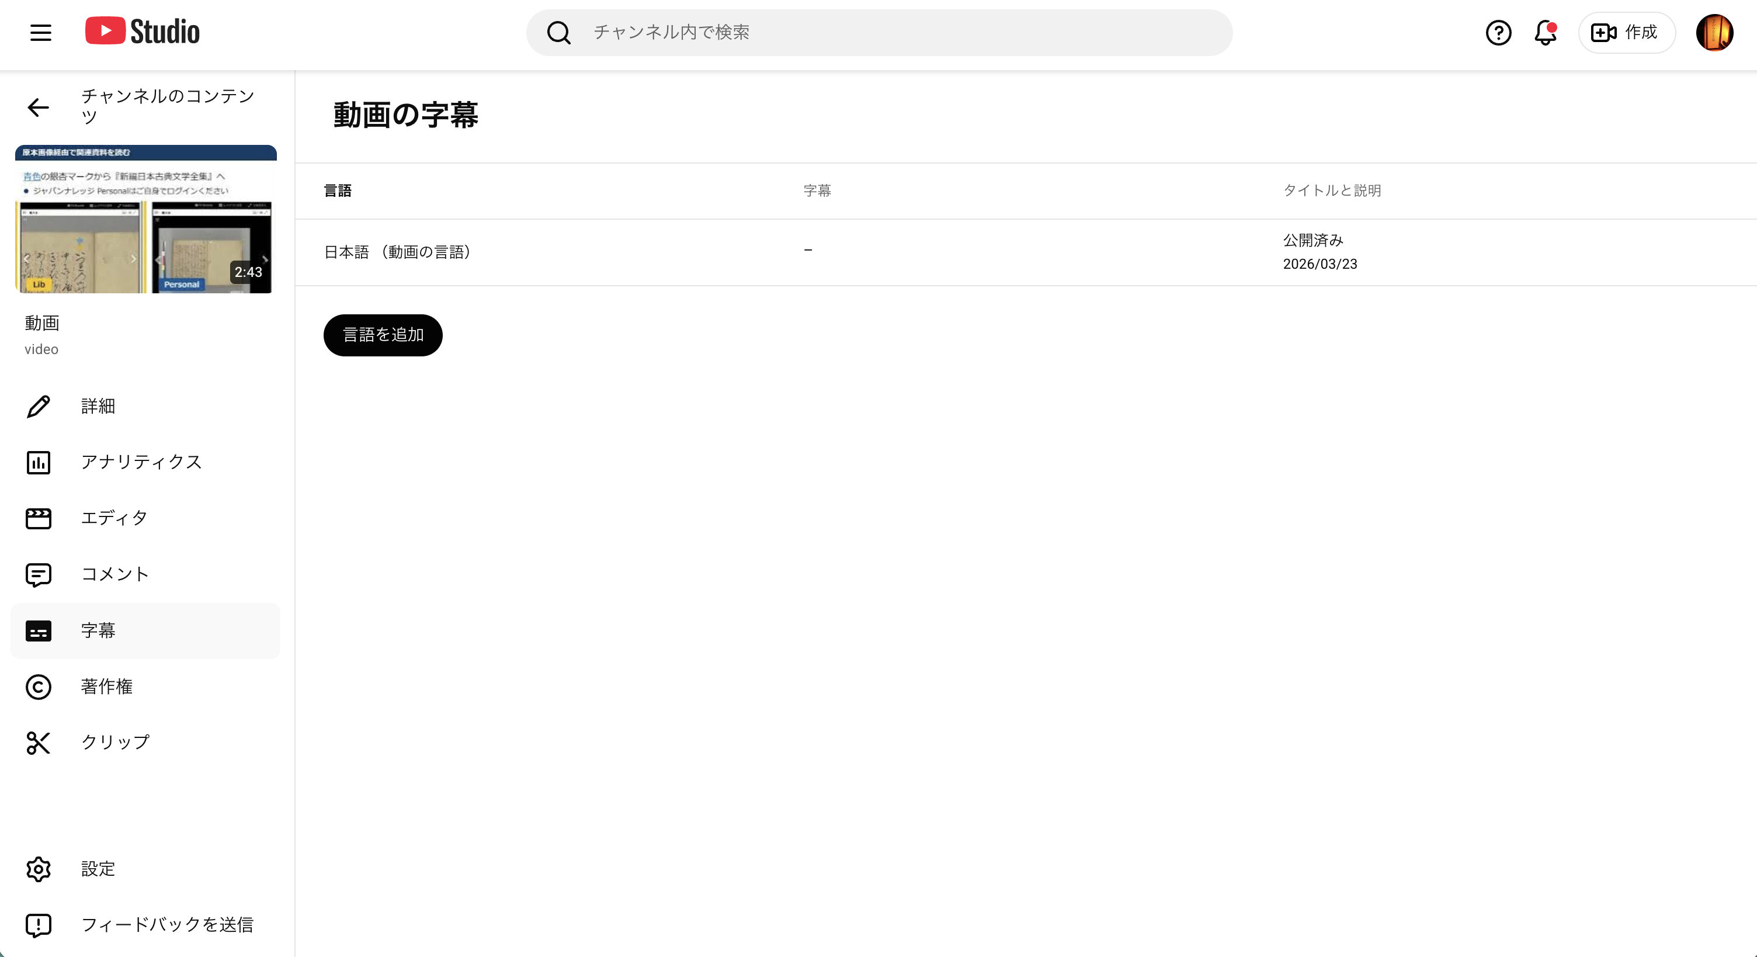Open notifications via the bell icon
This screenshot has height=957, width=1757.
tap(1544, 33)
